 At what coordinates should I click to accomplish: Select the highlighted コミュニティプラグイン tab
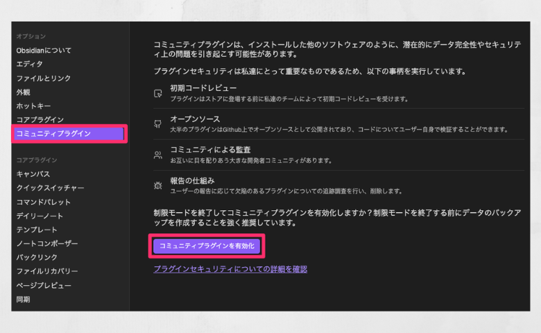[69, 133]
